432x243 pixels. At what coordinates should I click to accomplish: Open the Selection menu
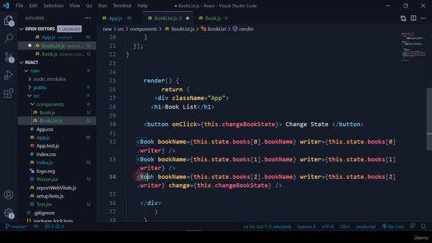pos(53,5)
